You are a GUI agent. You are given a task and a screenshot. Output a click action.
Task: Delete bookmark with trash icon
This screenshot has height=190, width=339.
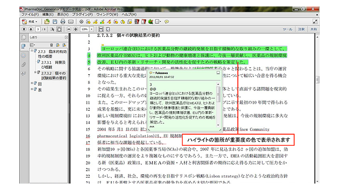click(52, 45)
